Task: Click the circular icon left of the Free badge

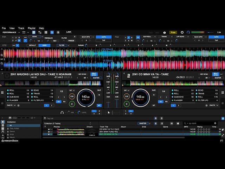Action: (x=165, y=33)
